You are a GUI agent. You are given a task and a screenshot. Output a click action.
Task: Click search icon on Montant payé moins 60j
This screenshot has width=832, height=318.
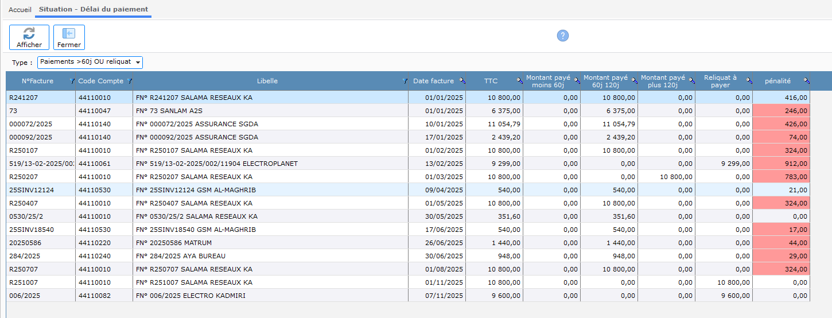(x=577, y=82)
